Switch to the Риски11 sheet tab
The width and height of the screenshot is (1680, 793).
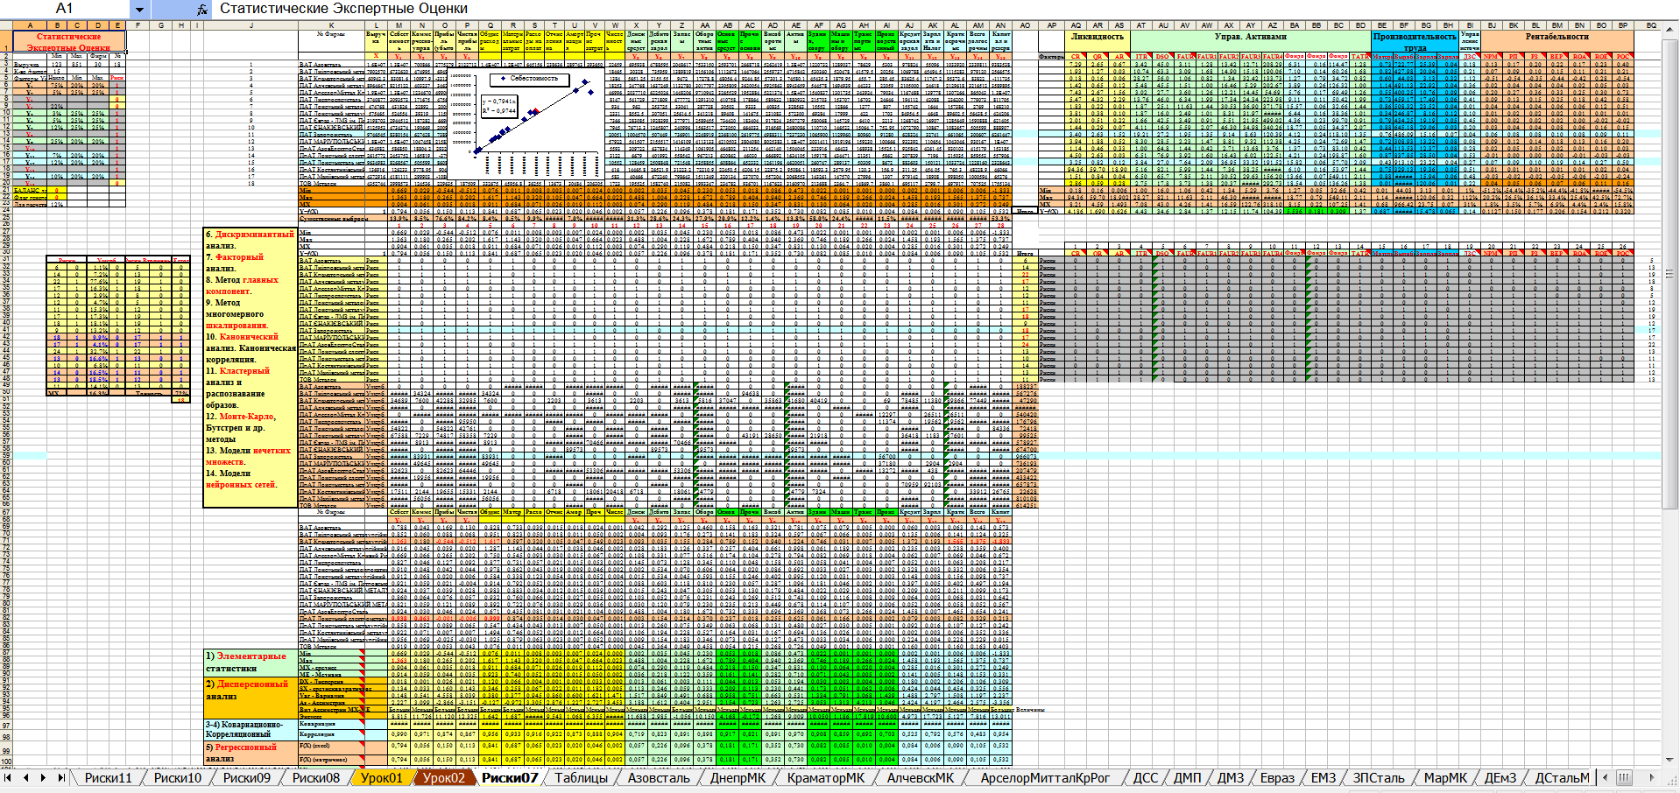[108, 777]
